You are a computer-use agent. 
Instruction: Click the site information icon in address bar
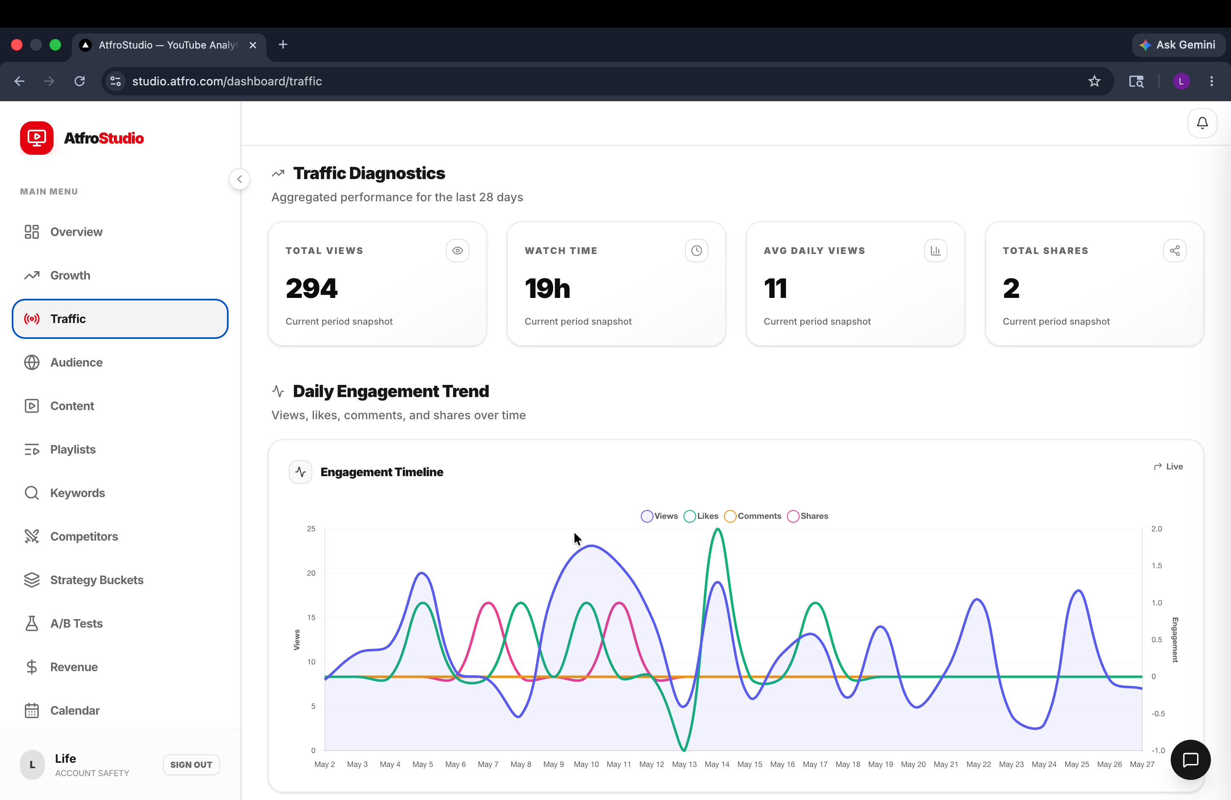click(116, 81)
